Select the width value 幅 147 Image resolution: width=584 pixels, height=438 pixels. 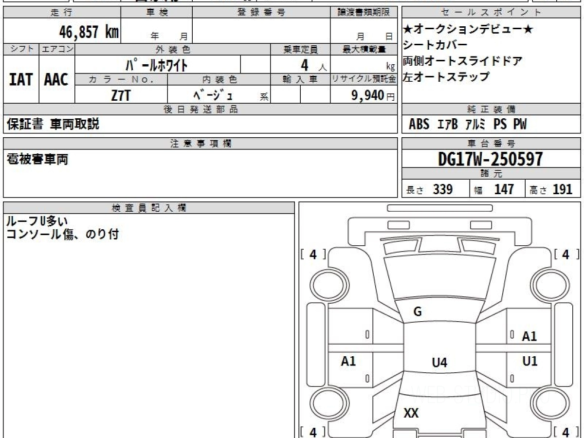coord(494,189)
